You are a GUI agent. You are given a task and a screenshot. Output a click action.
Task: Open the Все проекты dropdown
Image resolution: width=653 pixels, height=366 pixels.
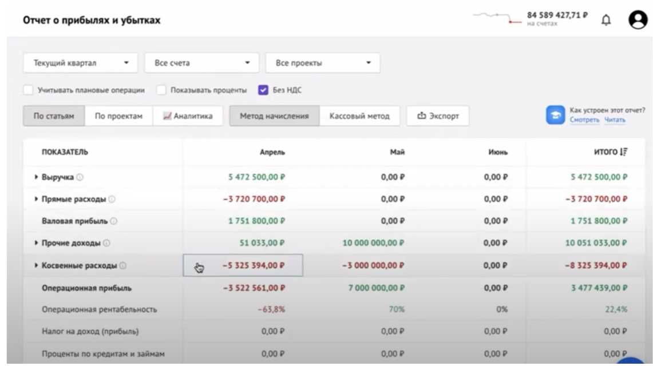[x=322, y=63]
